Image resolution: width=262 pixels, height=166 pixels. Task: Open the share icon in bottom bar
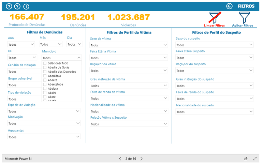246,159
